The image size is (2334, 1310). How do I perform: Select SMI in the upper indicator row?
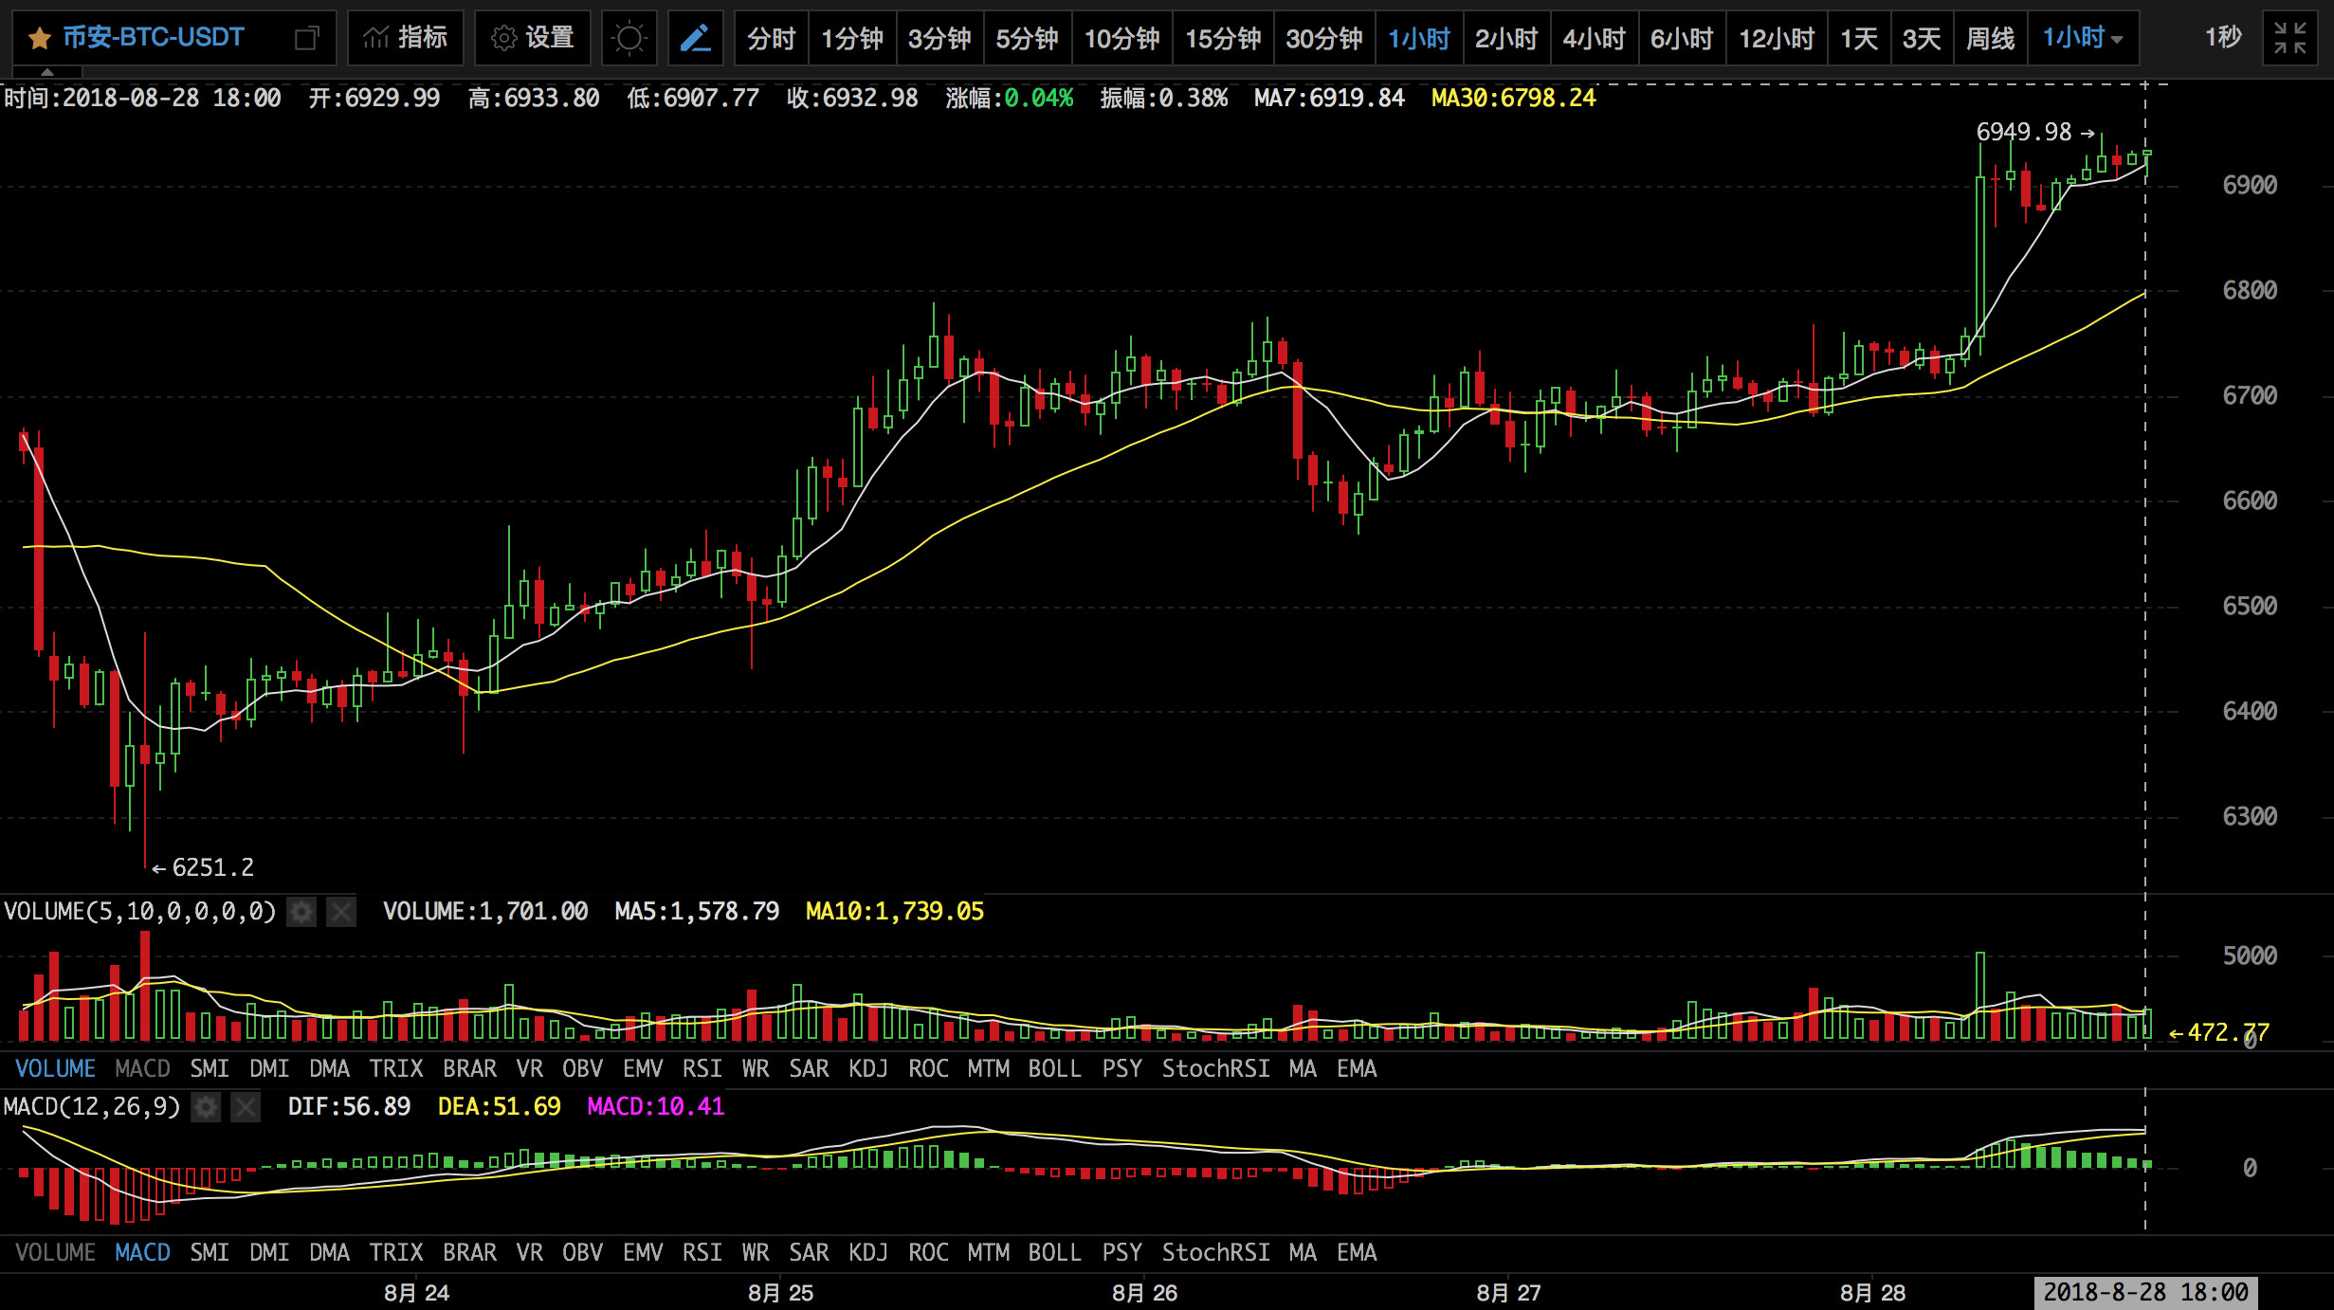tap(210, 1069)
